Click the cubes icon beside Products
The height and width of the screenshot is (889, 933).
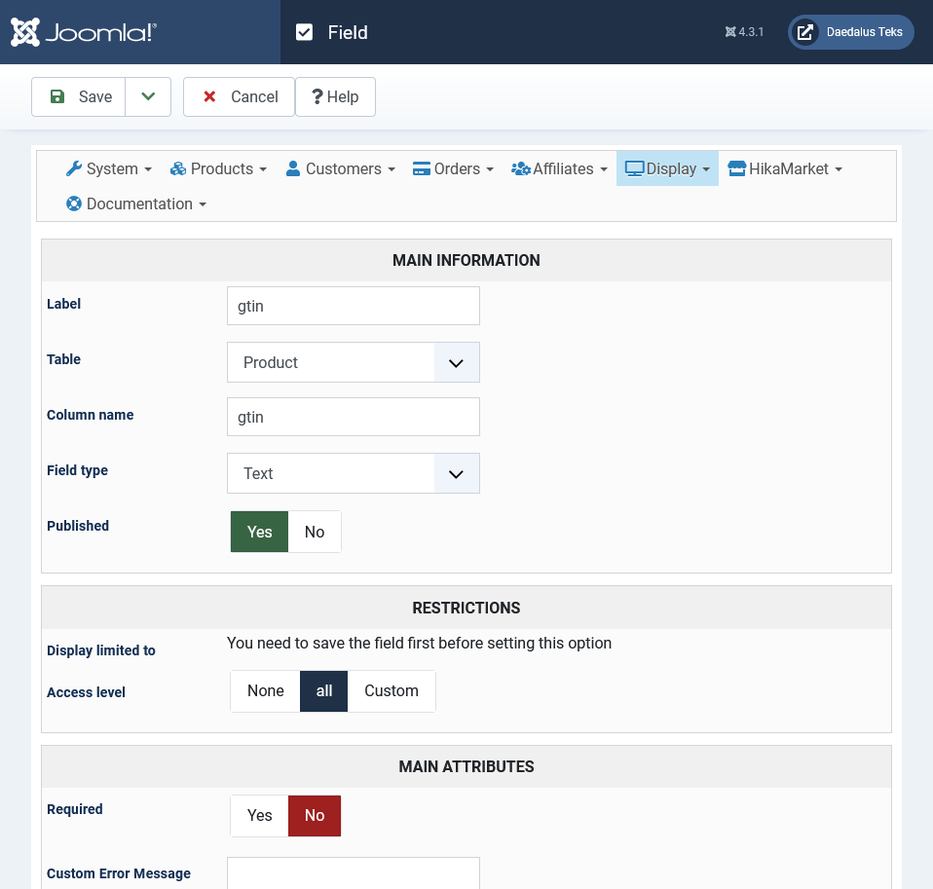(178, 168)
